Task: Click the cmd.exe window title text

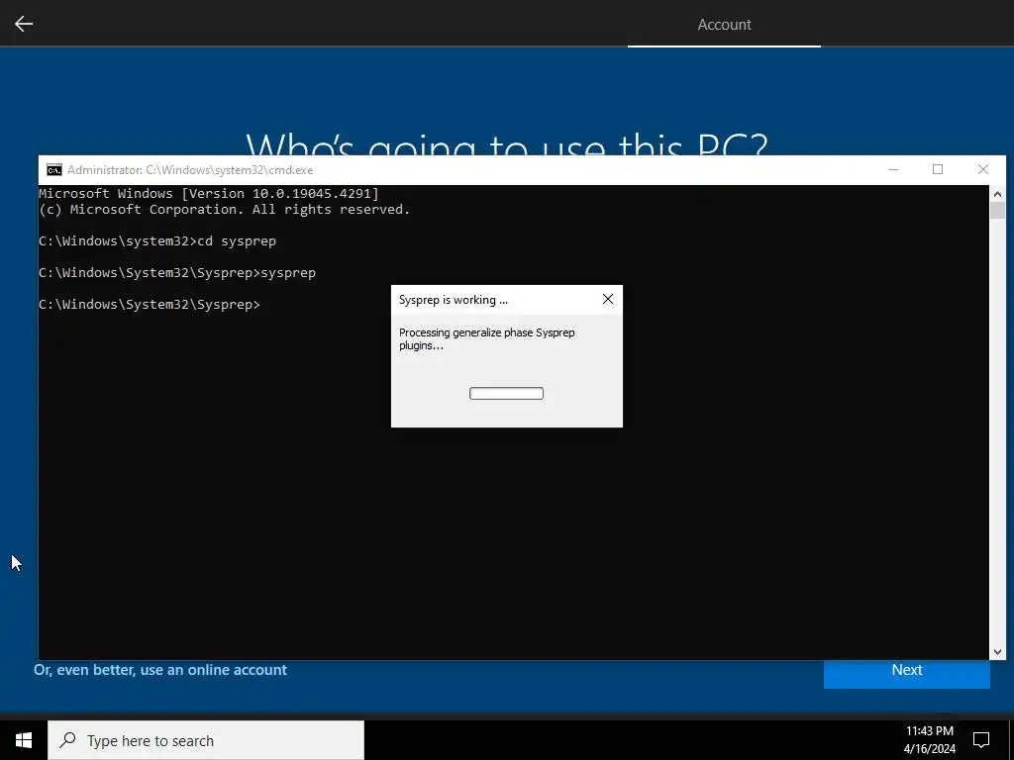Action: [190, 170]
